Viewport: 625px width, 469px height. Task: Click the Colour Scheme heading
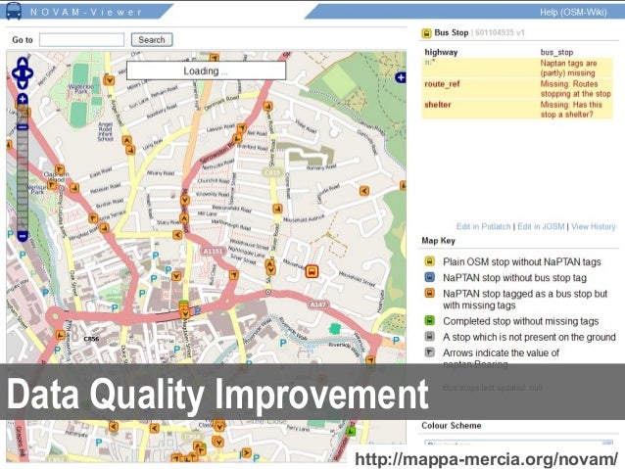[x=452, y=426]
